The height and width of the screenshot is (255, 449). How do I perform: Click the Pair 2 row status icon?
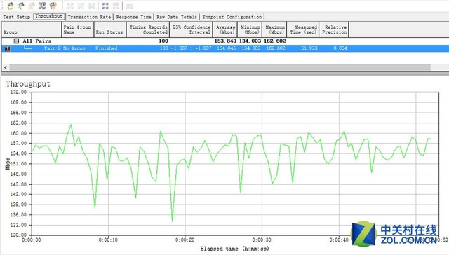click(8, 48)
